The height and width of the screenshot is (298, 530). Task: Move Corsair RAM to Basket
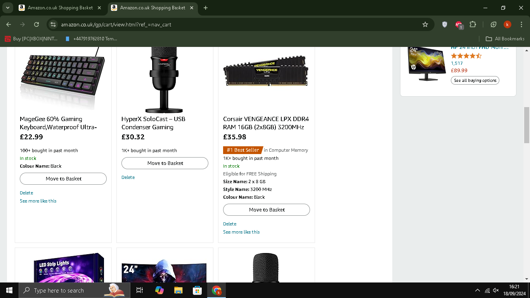click(267, 210)
